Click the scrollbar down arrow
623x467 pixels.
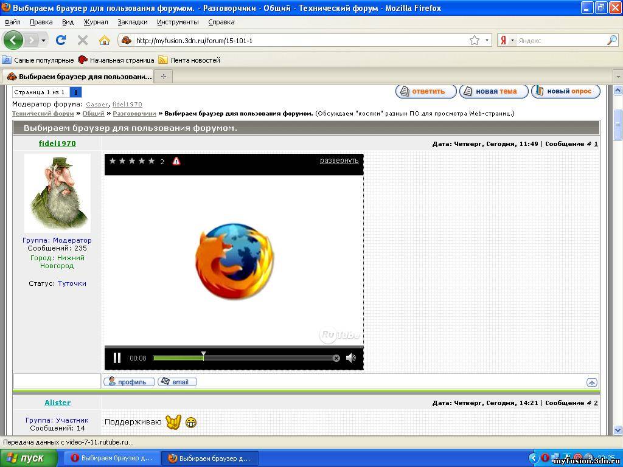pyautogui.click(x=618, y=430)
